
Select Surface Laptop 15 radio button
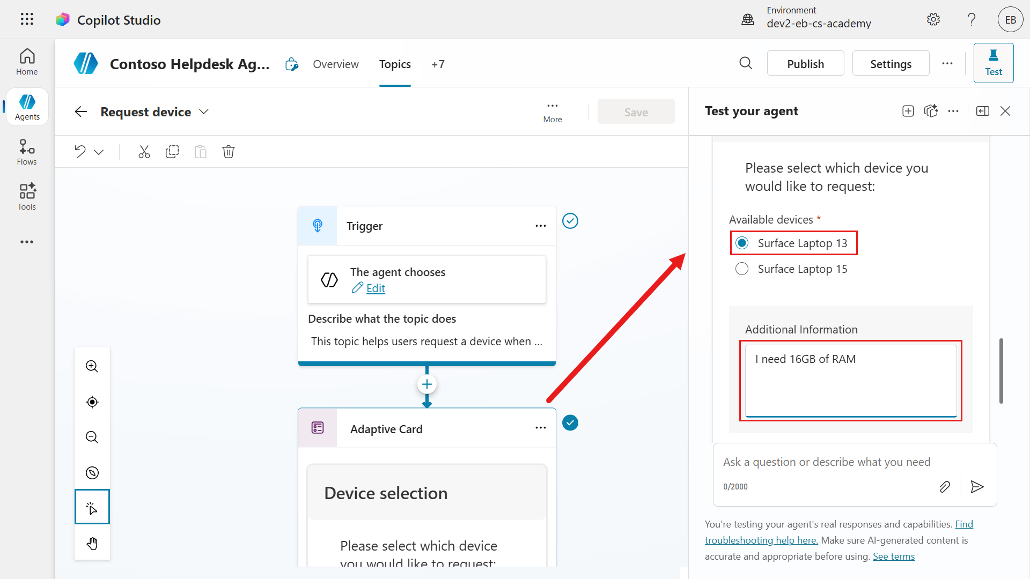(742, 269)
